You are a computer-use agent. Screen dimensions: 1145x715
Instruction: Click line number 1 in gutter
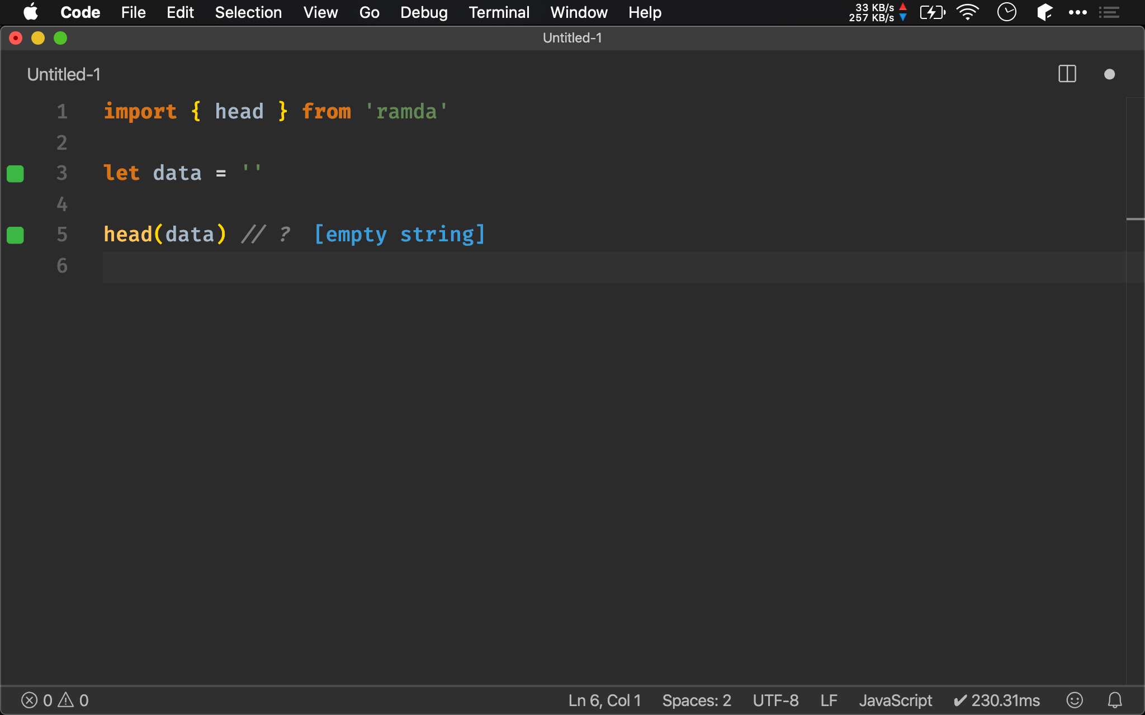61,112
